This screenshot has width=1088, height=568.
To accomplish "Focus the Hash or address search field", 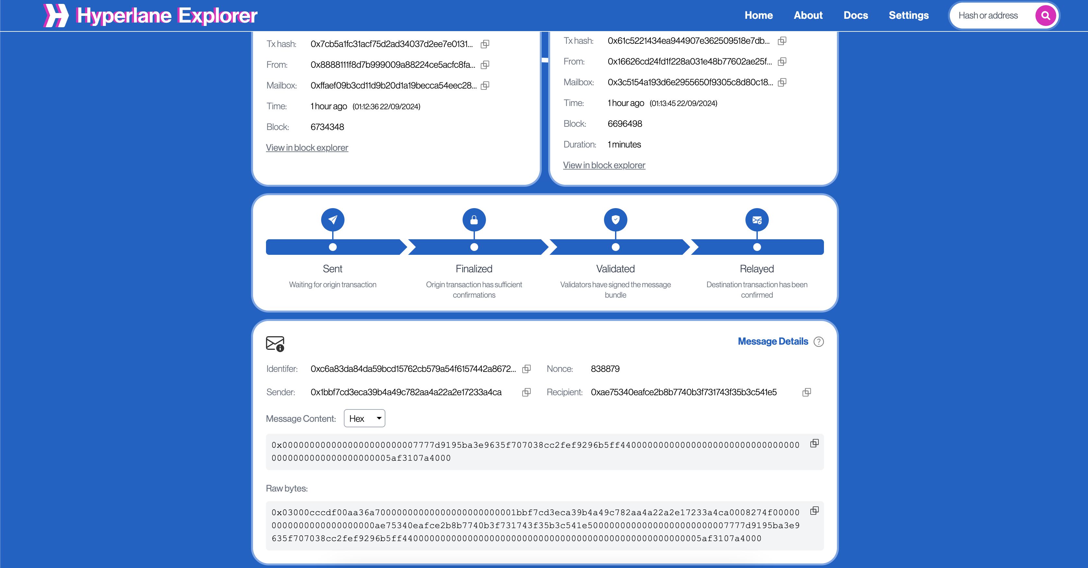I will click(x=993, y=16).
